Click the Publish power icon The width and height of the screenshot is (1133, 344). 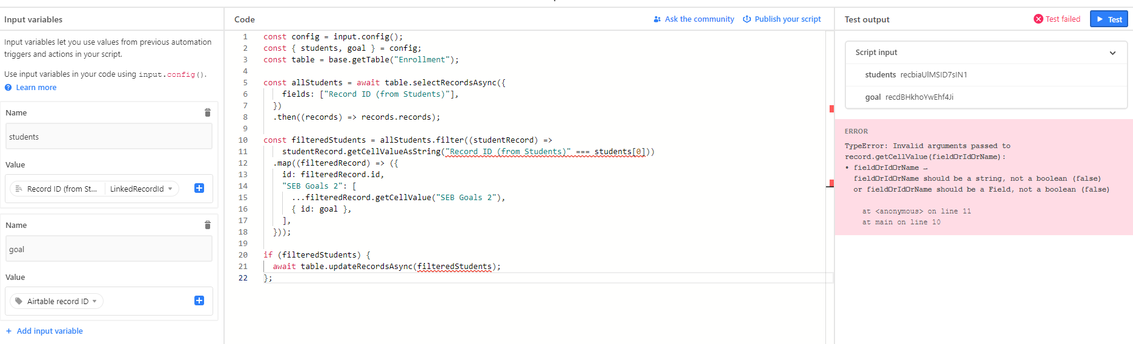(x=747, y=19)
